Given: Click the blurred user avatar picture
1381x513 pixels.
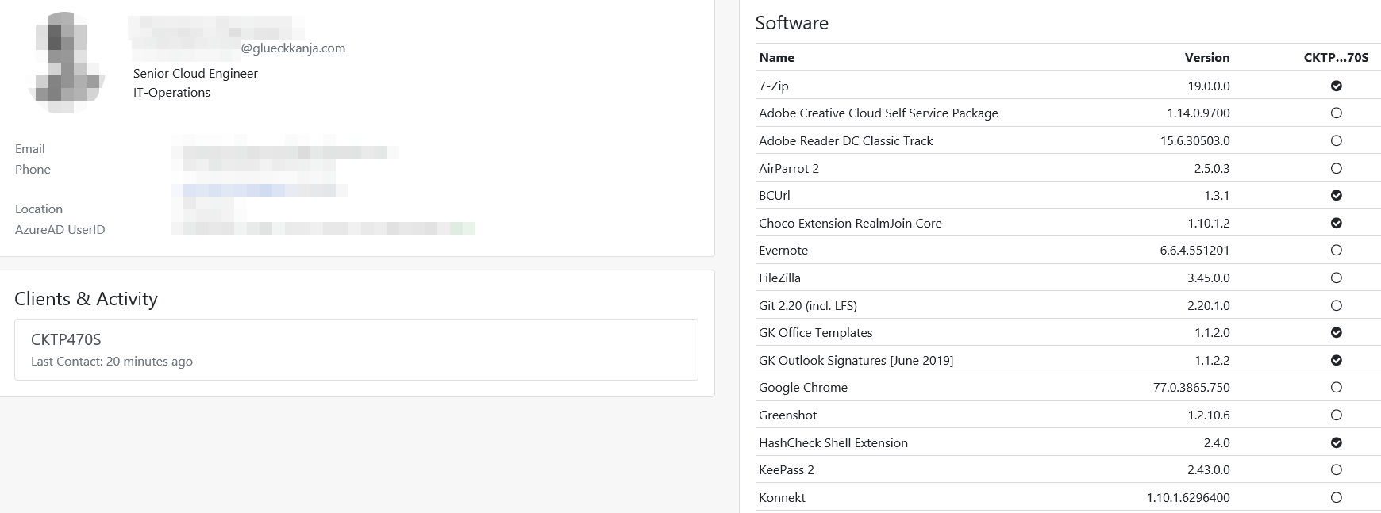Looking at the screenshot, I should [67, 62].
